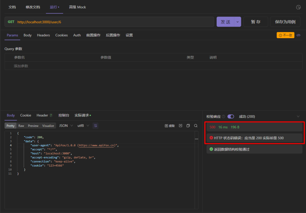Image resolution: width=306 pixels, height=213 pixels.
Task: Open the 实际请求 tab
Action: [83, 115]
